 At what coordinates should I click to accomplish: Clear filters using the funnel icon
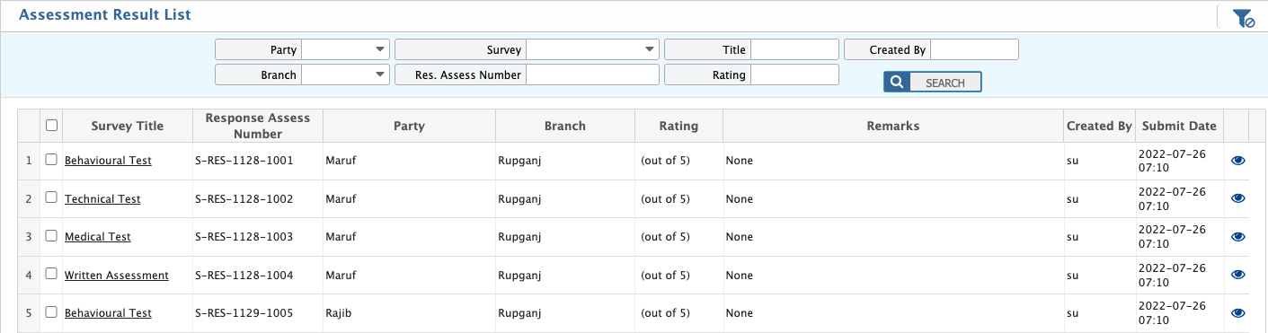pos(1243,18)
